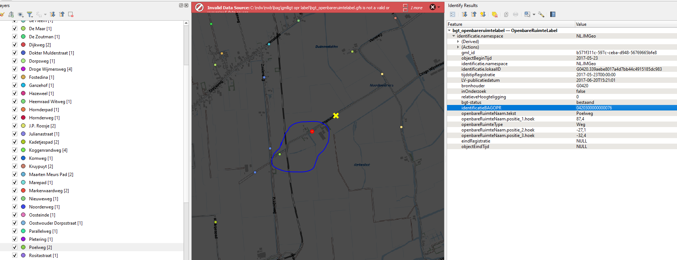Uncheck the Poelweg layer checkbox
The width and height of the screenshot is (677, 260).
coord(15,247)
